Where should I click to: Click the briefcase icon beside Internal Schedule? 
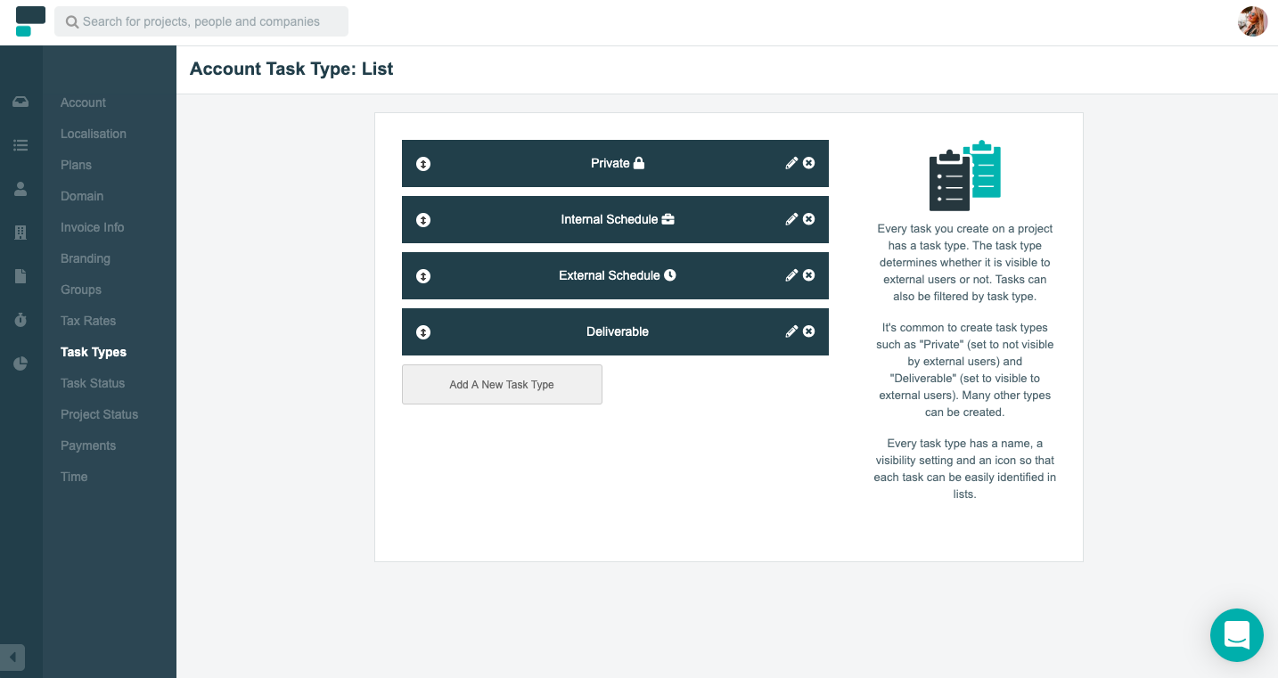pos(668,219)
